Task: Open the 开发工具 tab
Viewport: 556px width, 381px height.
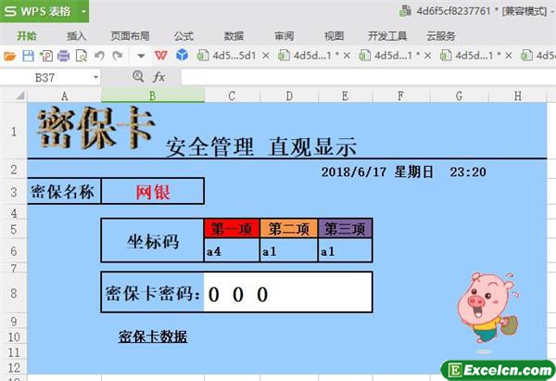Action: click(387, 36)
